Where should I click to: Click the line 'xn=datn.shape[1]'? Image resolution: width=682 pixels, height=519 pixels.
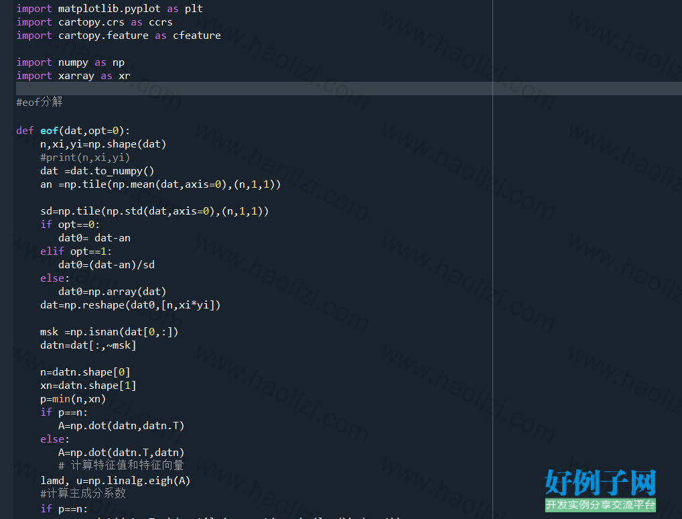coord(88,386)
